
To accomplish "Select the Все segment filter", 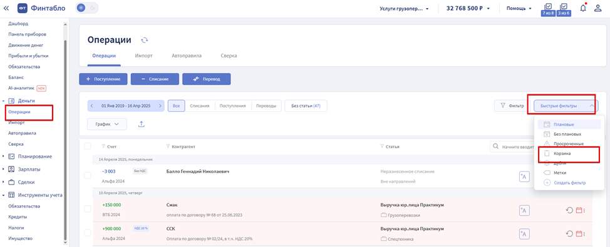I will [176, 106].
